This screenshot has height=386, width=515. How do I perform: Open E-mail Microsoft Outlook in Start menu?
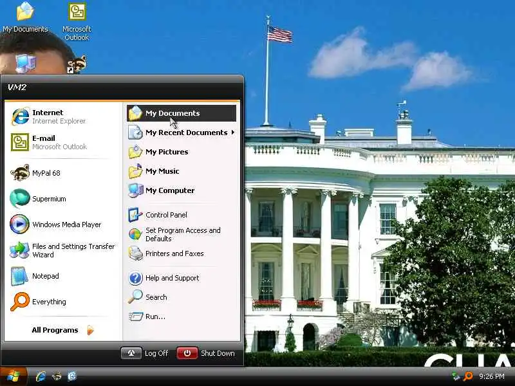coord(62,142)
